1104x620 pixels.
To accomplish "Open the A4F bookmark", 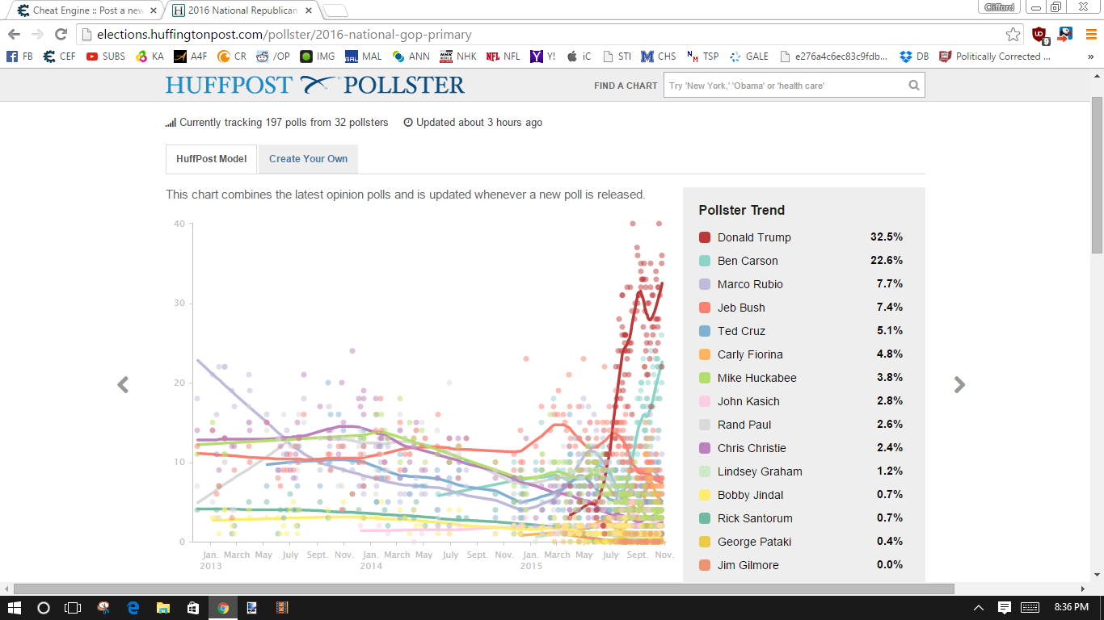I will point(191,57).
